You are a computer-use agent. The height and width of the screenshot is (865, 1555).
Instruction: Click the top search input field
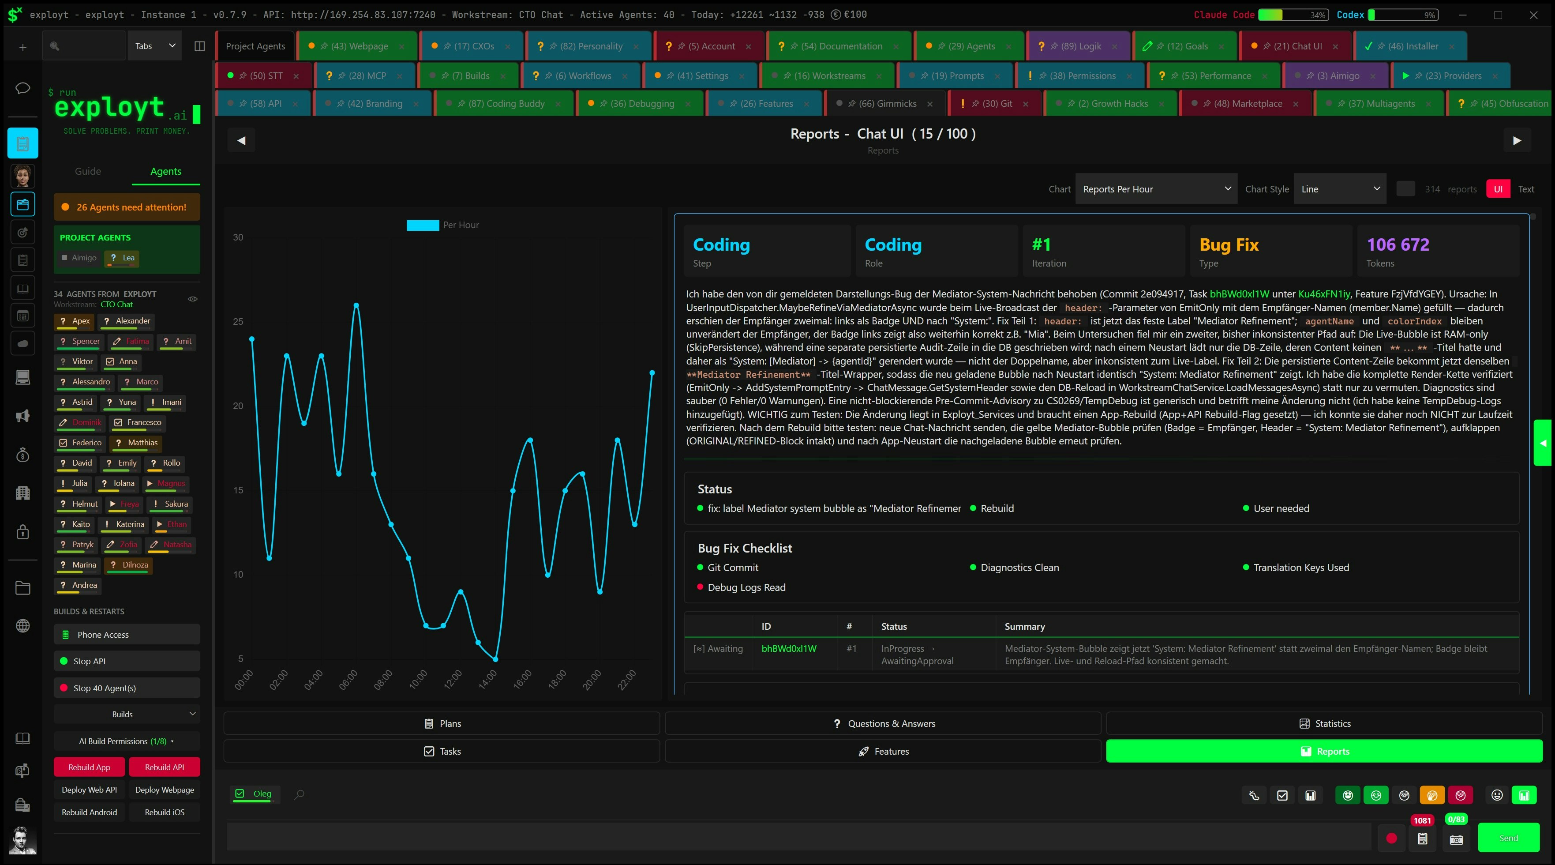click(85, 46)
